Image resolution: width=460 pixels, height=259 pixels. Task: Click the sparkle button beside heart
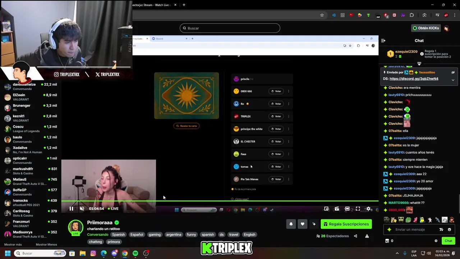[x=314, y=224]
